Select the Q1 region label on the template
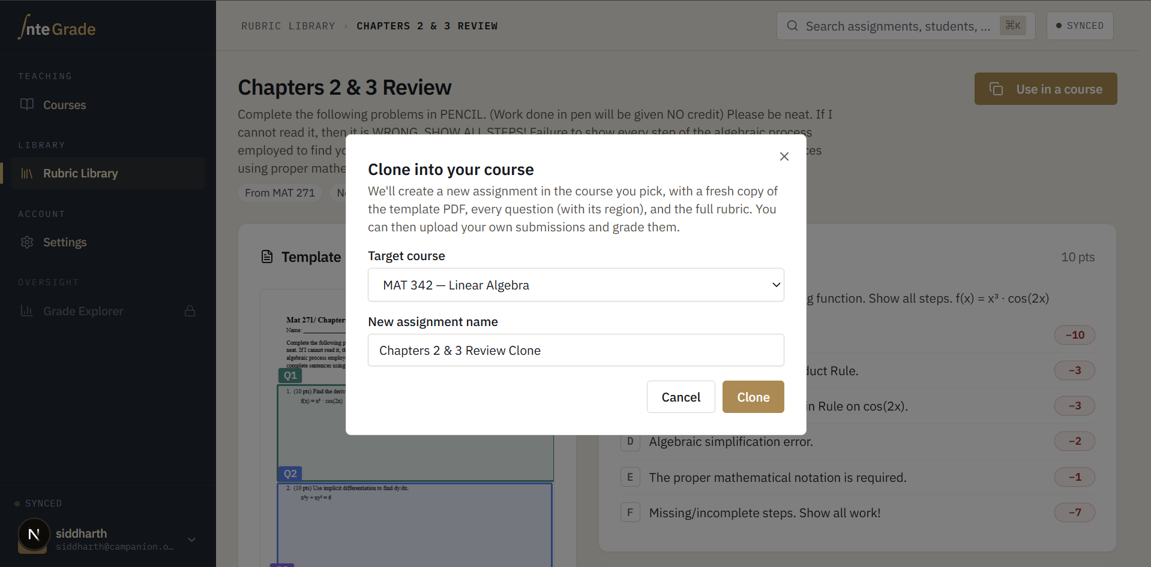This screenshot has height=567, width=1151. pyautogui.click(x=290, y=375)
